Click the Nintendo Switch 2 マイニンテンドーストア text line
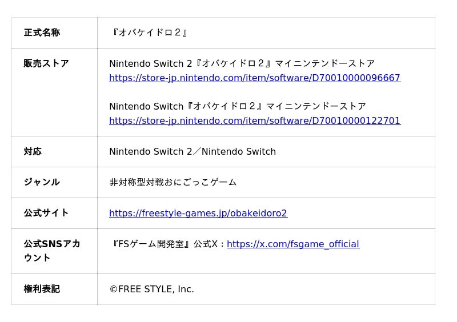 [x=242, y=63]
